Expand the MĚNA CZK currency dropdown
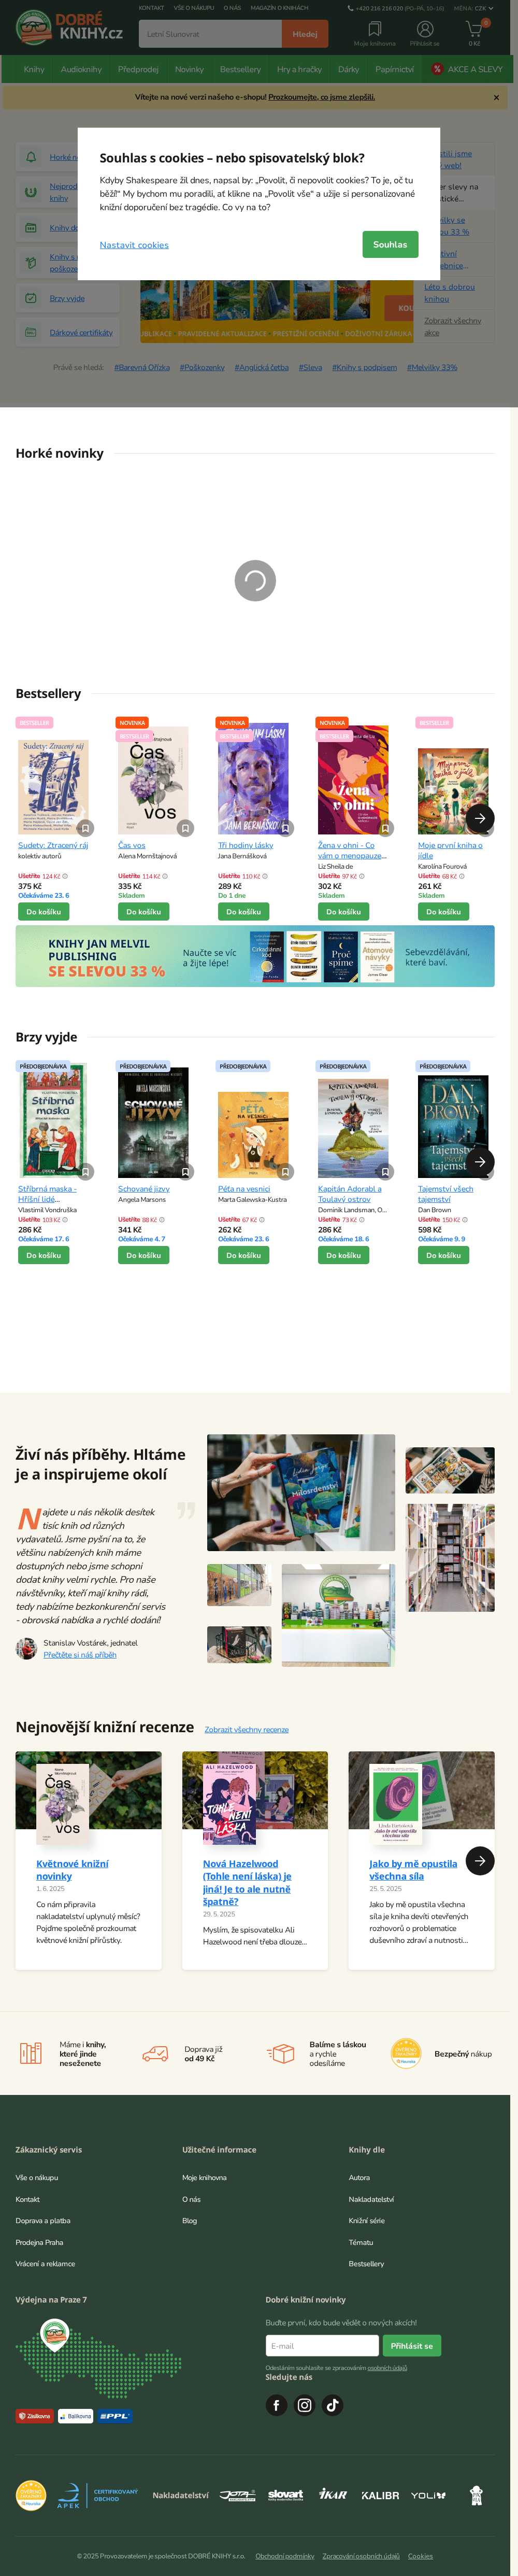The image size is (518, 2576). pyautogui.click(x=473, y=8)
